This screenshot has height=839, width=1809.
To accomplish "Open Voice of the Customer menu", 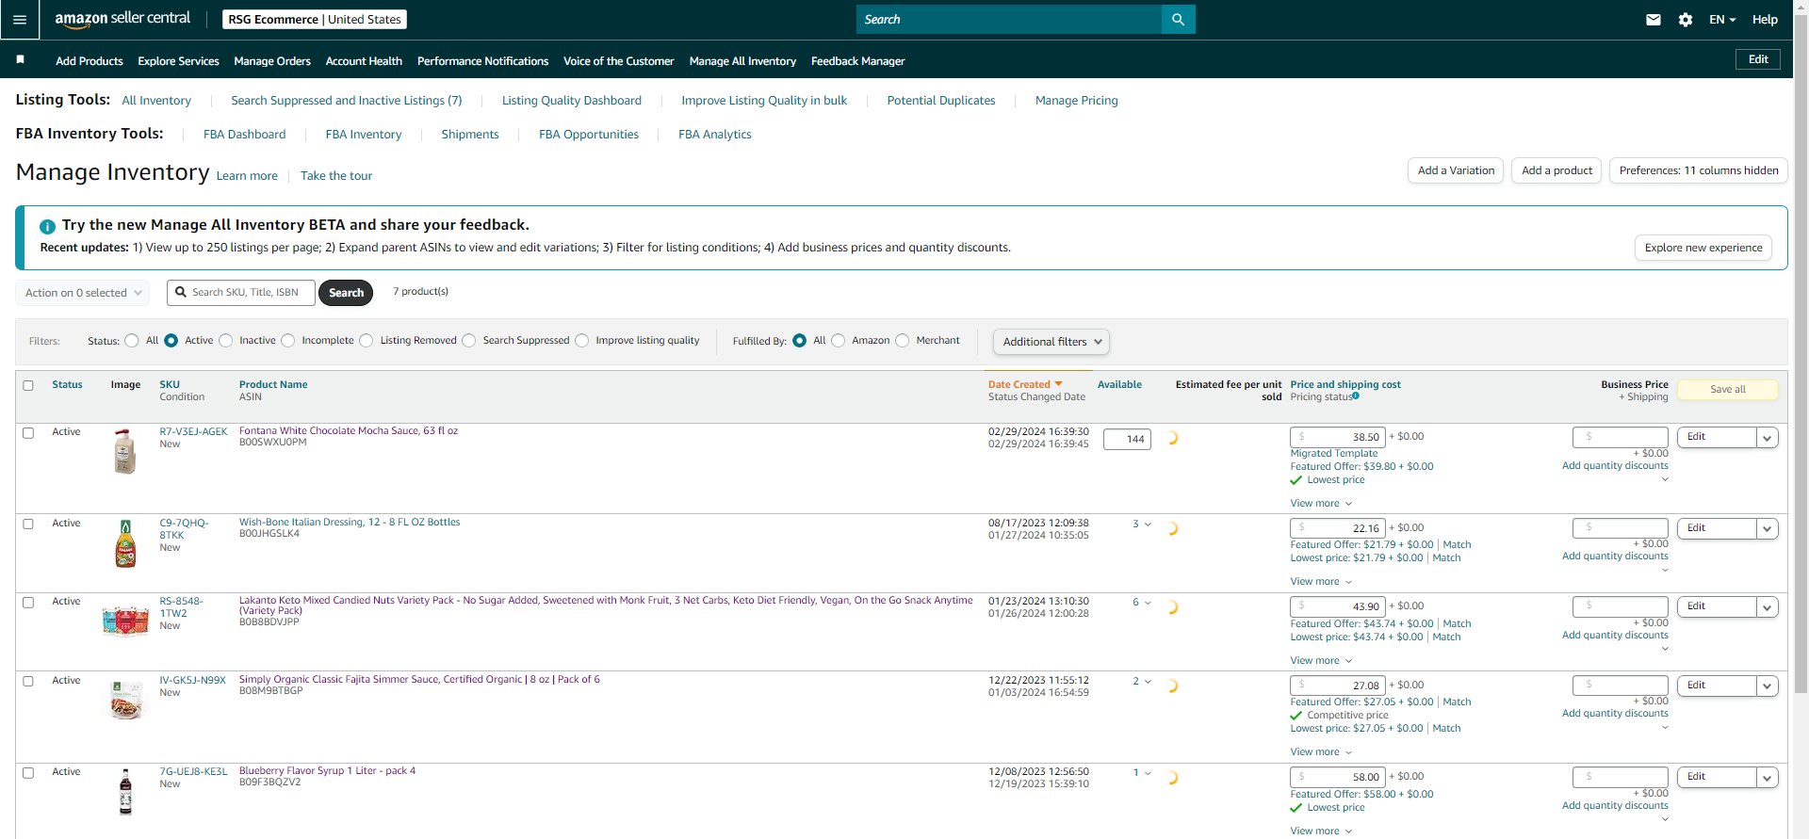I will coord(619,61).
